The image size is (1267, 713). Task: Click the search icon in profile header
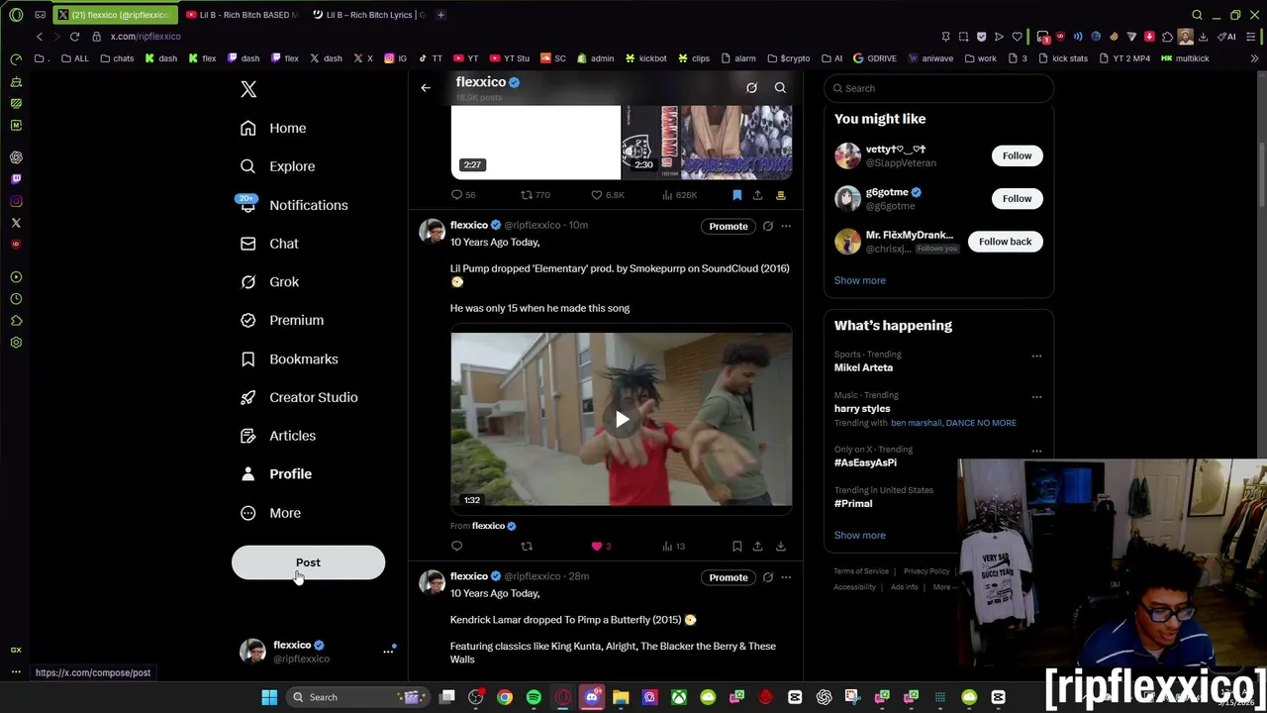click(780, 88)
